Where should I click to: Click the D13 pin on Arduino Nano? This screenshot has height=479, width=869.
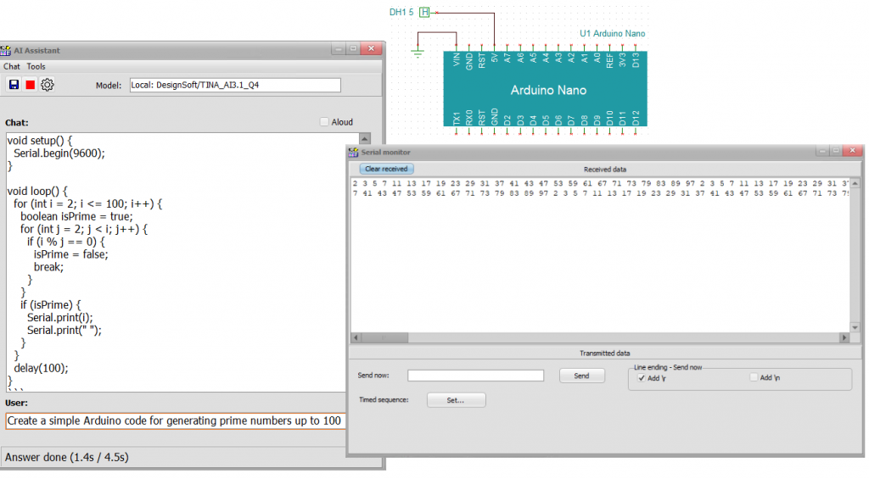tap(636, 59)
